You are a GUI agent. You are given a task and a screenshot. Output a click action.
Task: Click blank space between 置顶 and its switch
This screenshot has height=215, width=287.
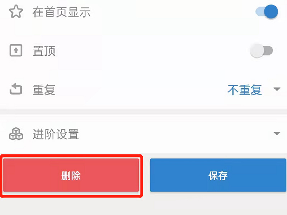click(x=151, y=51)
